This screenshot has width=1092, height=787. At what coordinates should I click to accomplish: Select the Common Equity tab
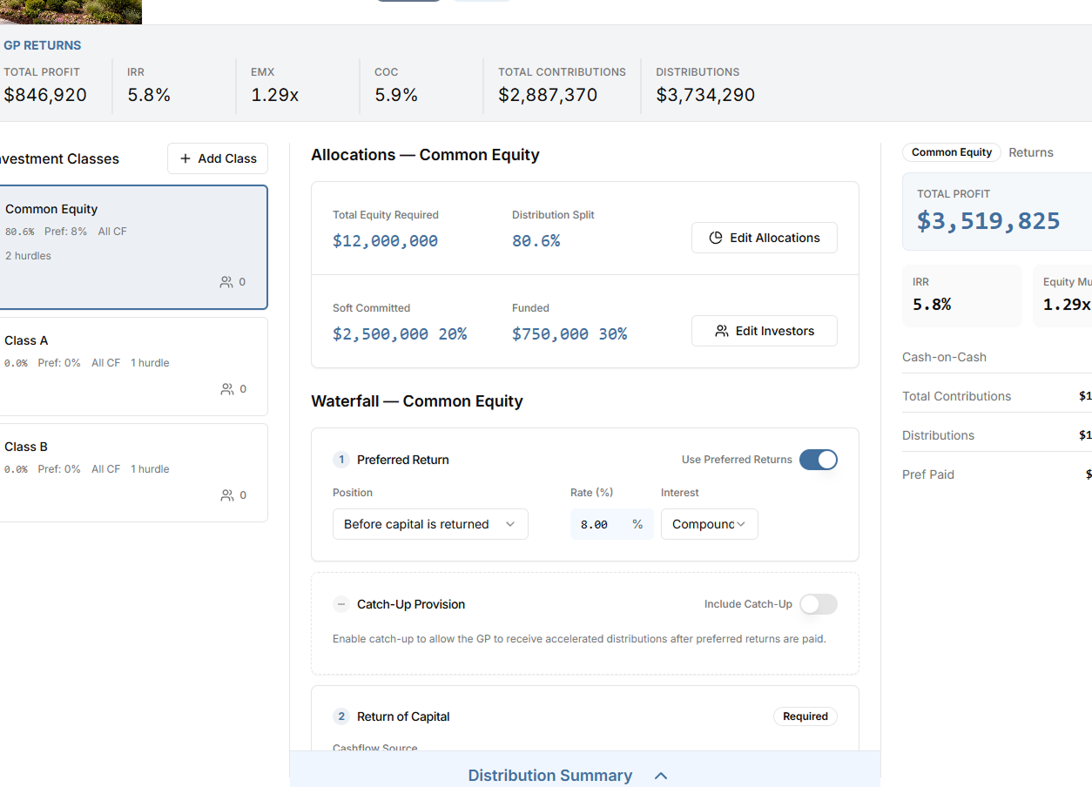[951, 152]
